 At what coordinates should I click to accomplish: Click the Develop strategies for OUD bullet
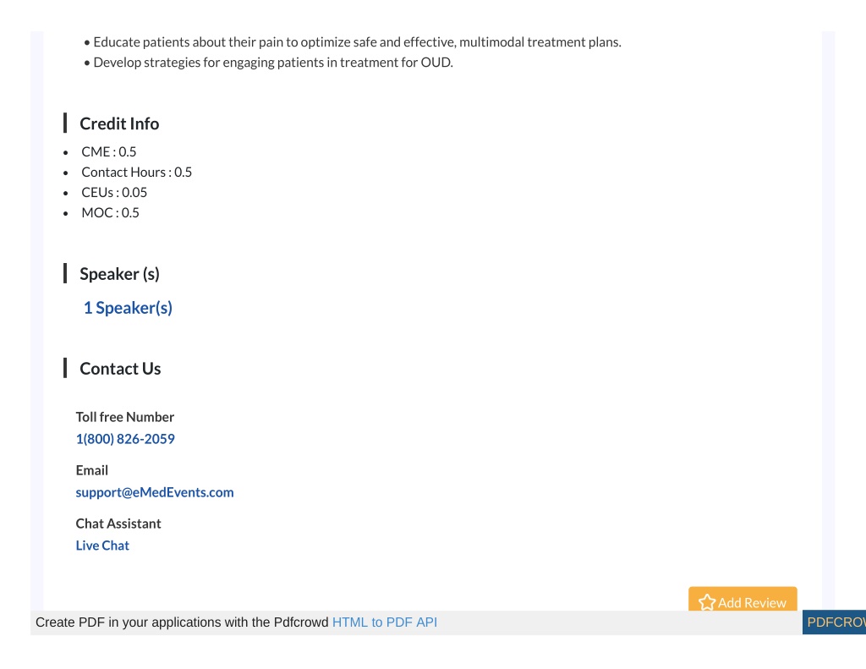(x=268, y=63)
